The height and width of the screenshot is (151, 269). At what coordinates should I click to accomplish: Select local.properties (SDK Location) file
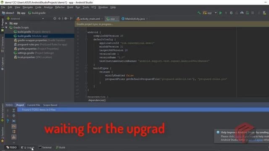33,57
